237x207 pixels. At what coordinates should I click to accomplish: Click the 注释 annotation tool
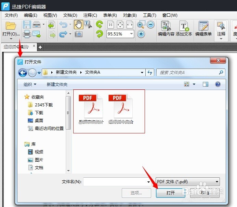(221, 29)
